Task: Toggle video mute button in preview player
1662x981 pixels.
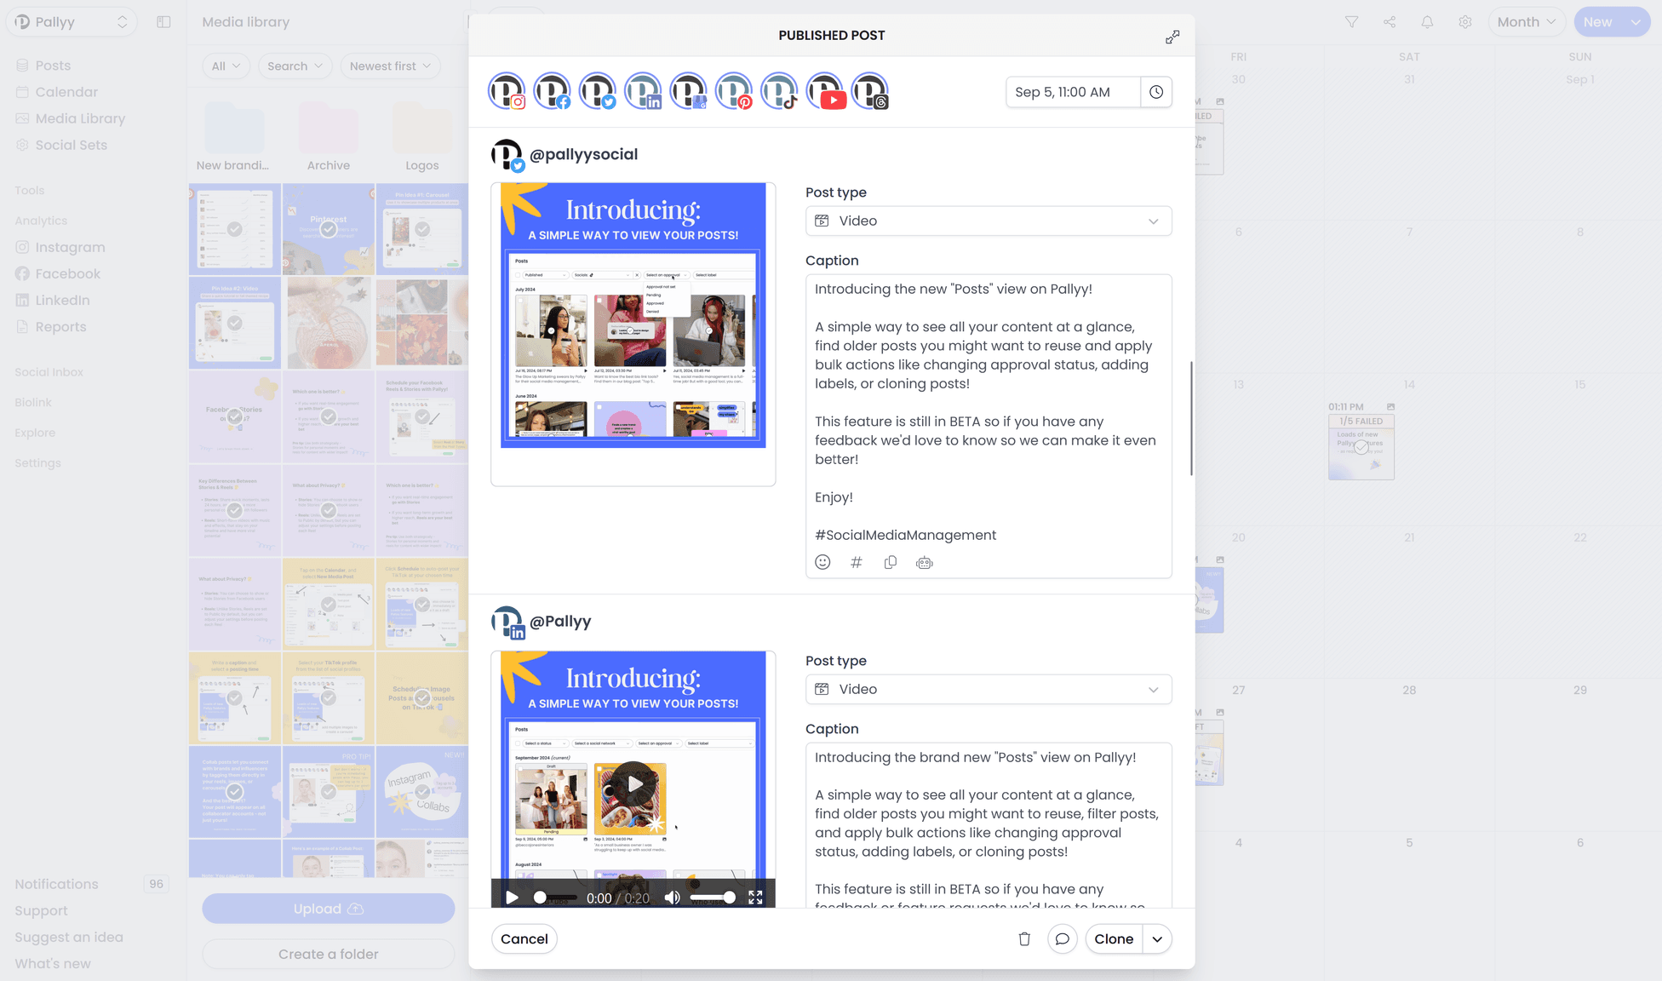Action: [671, 897]
